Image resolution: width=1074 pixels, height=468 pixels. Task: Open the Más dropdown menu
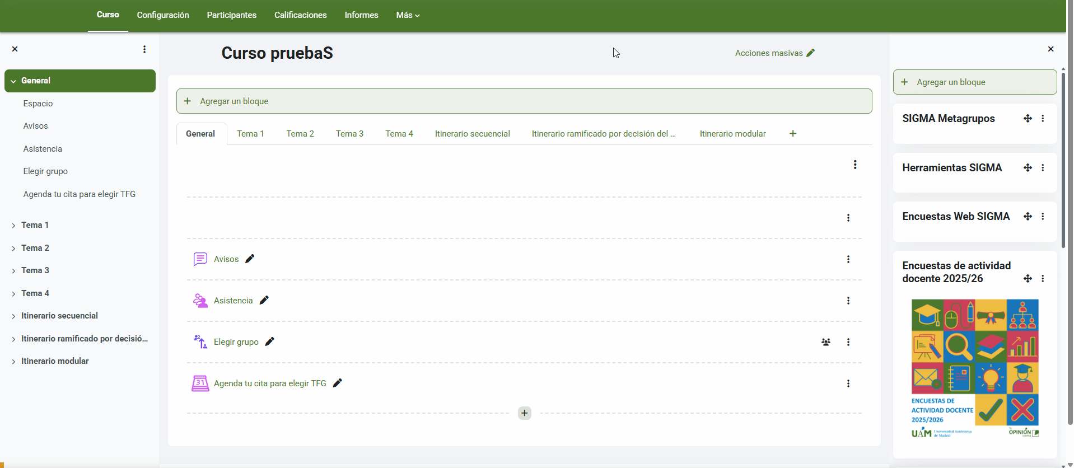click(408, 15)
